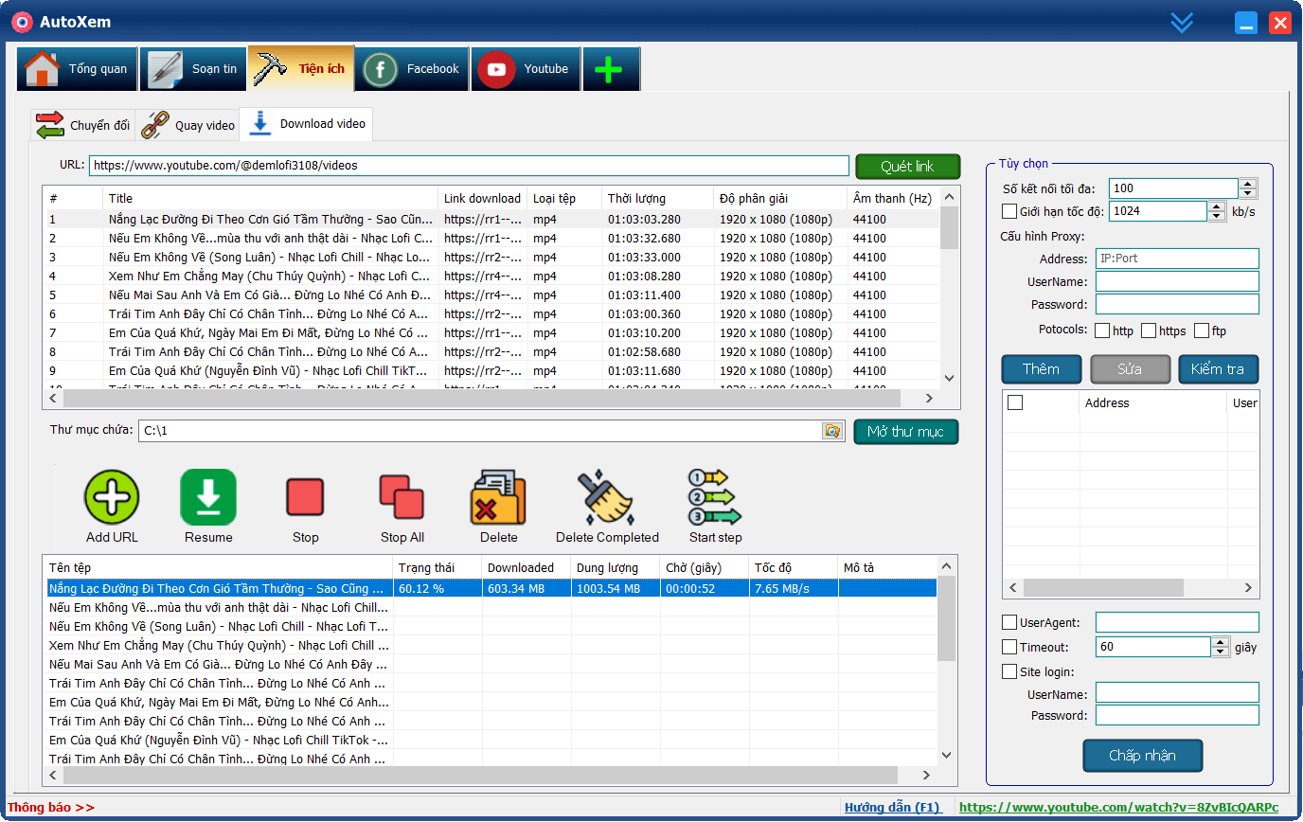
Task: Click the Start step icon
Action: pyautogui.click(x=715, y=497)
